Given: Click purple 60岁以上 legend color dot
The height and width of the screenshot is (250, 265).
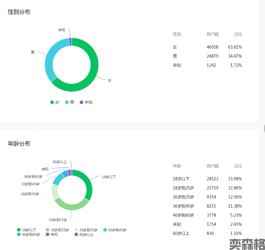Looking at the screenshot, I should (x=76, y=235).
